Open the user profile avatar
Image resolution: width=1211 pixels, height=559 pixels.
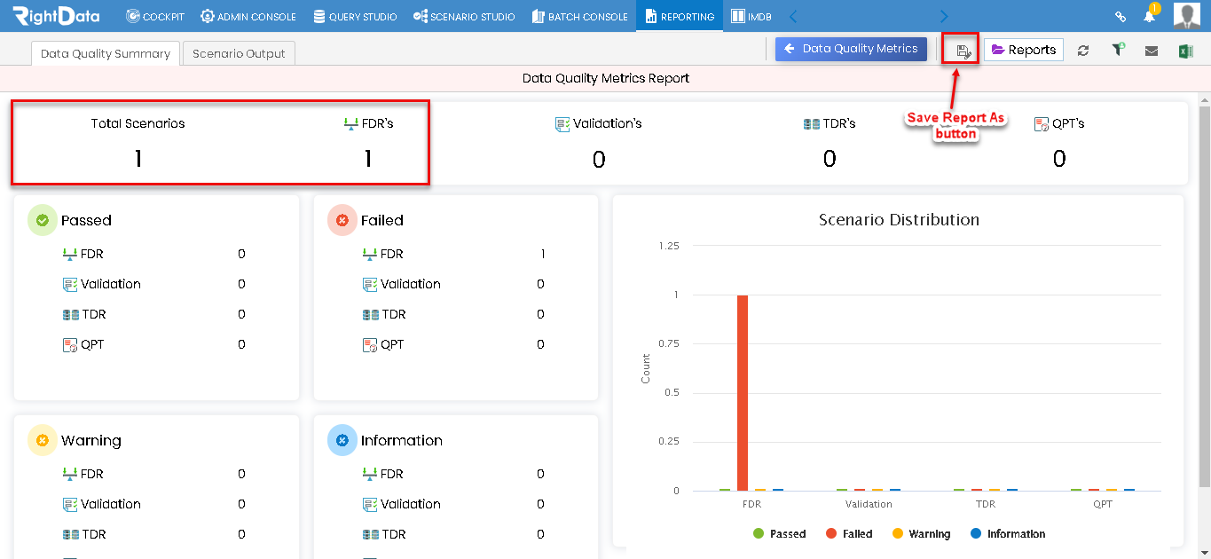(x=1187, y=16)
